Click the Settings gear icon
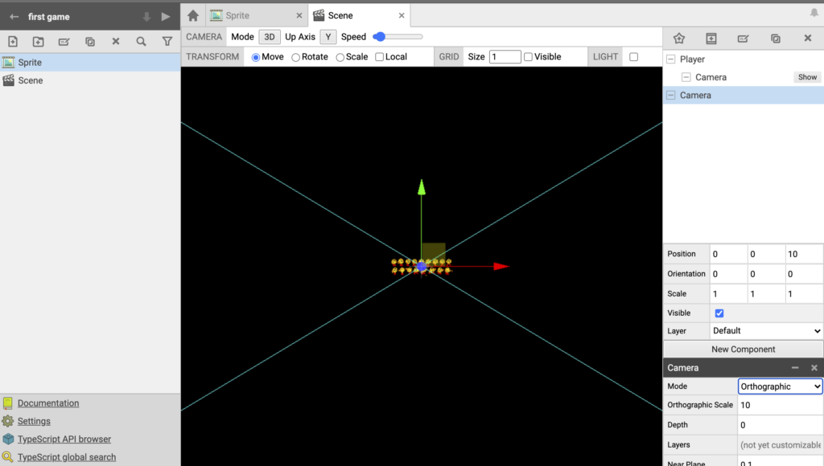Screen dimensions: 824x466 8,421
